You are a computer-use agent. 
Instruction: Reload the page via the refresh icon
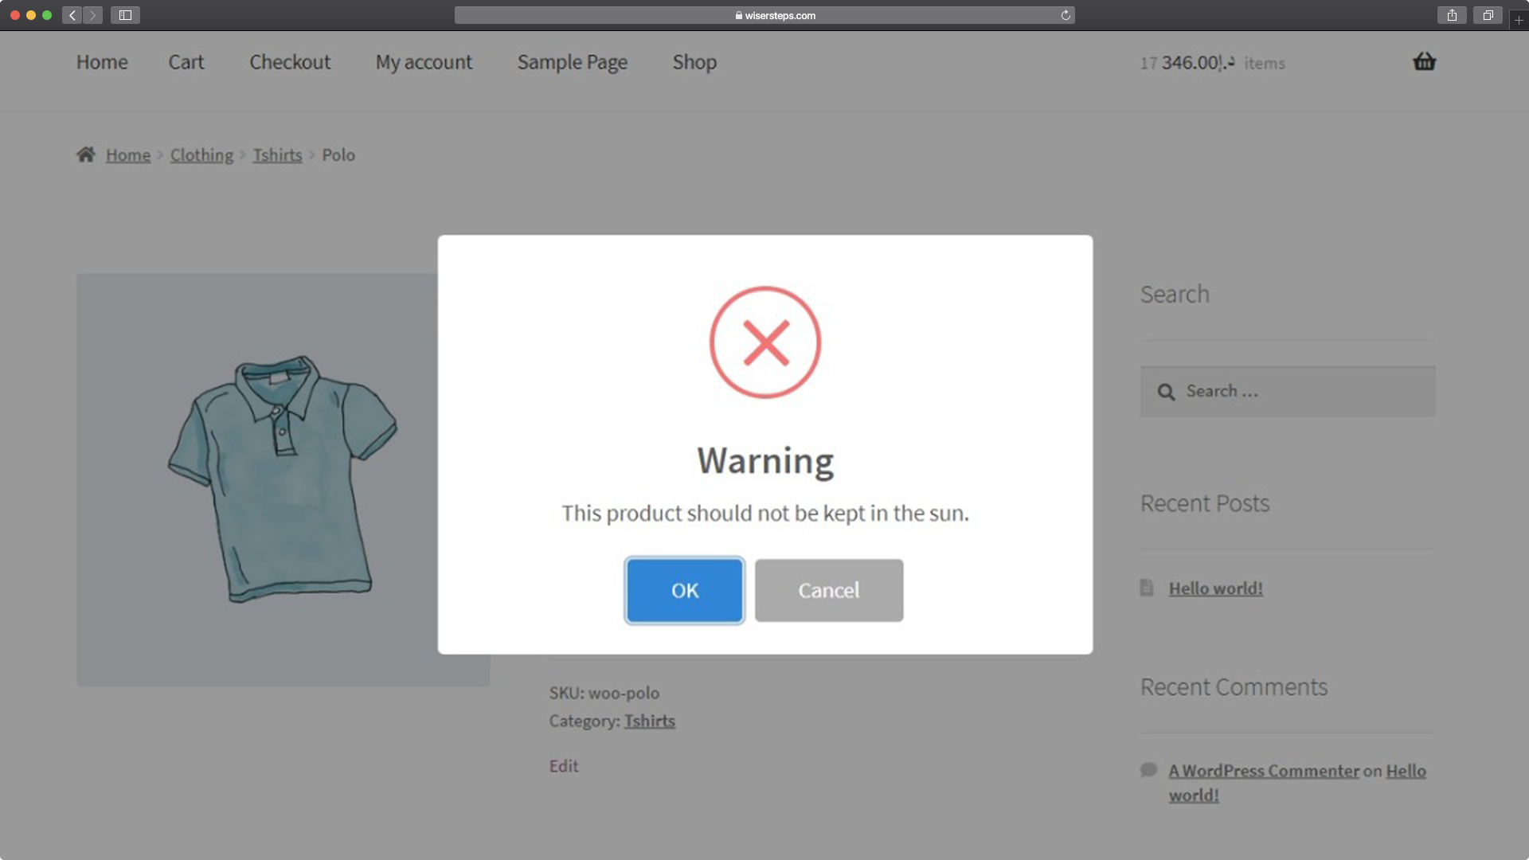click(x=1066, y=14)
